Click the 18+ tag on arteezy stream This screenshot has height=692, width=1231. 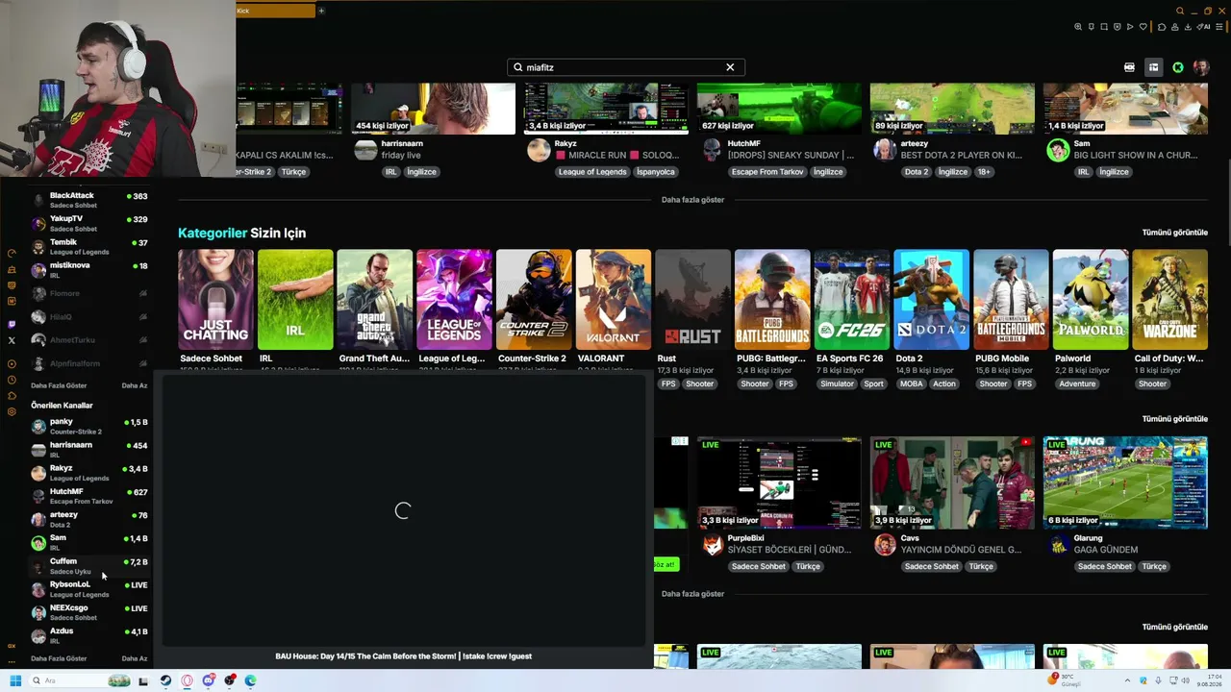(984, 172)
